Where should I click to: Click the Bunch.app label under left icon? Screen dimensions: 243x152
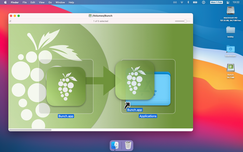point(66,116)
